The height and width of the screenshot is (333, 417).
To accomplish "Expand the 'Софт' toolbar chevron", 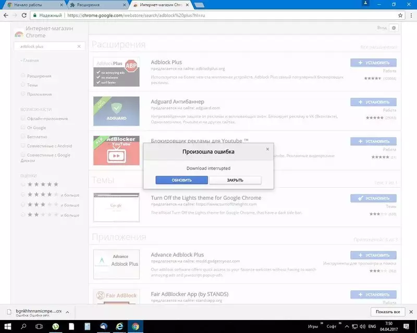I will (340, 323).
